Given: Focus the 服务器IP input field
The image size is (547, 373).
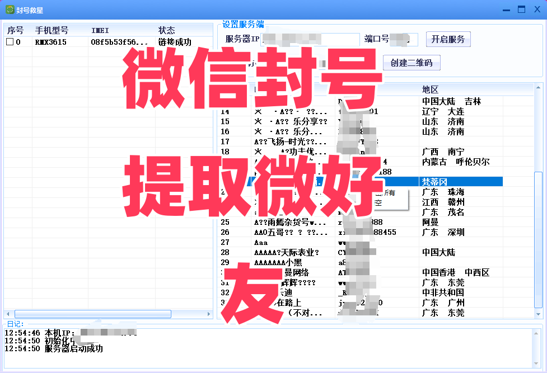Looking at the screenshot, I should (310, 39).
